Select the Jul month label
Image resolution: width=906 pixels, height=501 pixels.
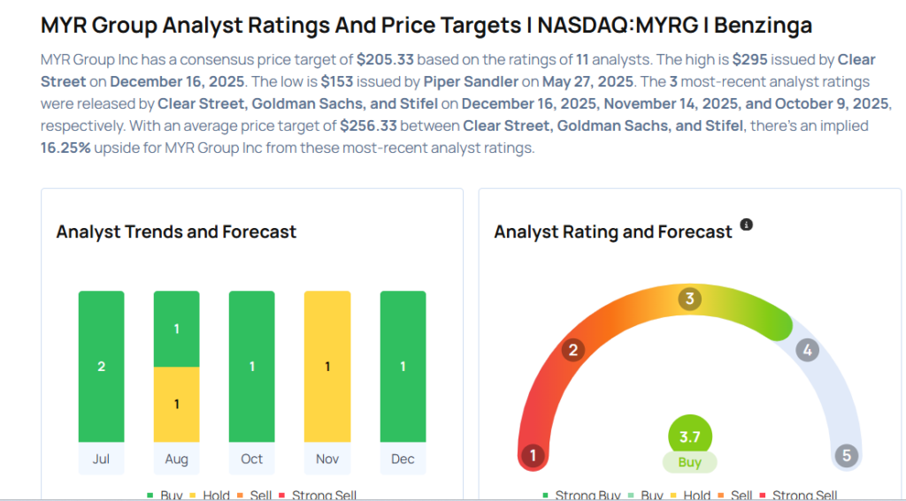pyautogui.click(x=101, y=459)
